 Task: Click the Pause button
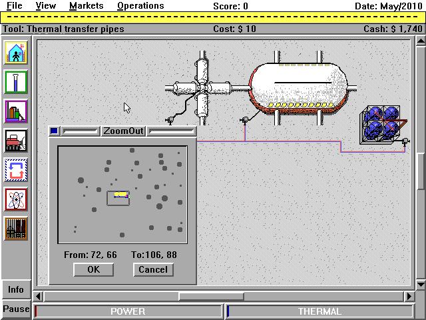16,309
